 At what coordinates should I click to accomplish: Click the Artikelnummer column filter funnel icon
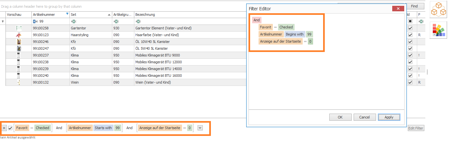pos(67,14)
